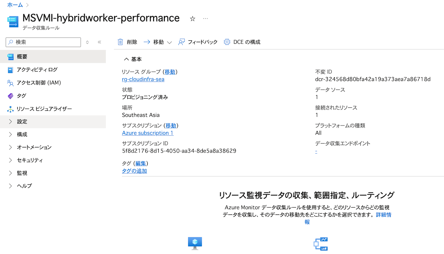Expand the セキュリティ menu group
444x254 pixels.
point(10,160)
